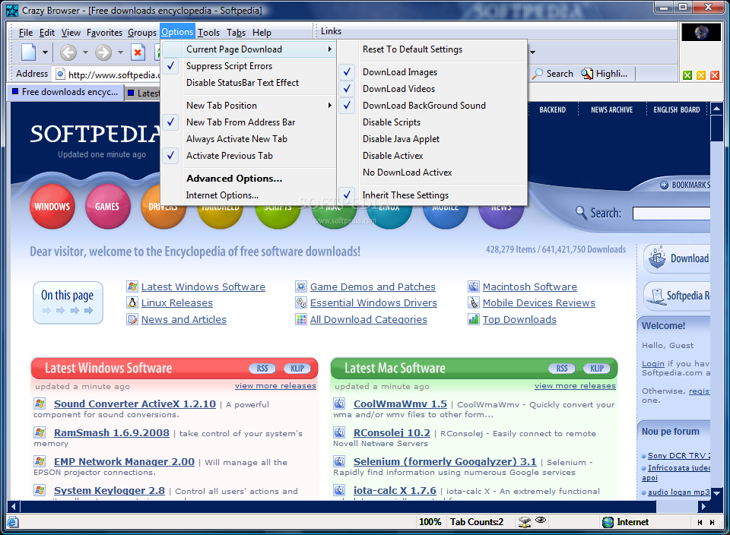This screenshot has height=535, width=730.
Task: Open the Back history dropdown arrow
Action: click(85, 52)
